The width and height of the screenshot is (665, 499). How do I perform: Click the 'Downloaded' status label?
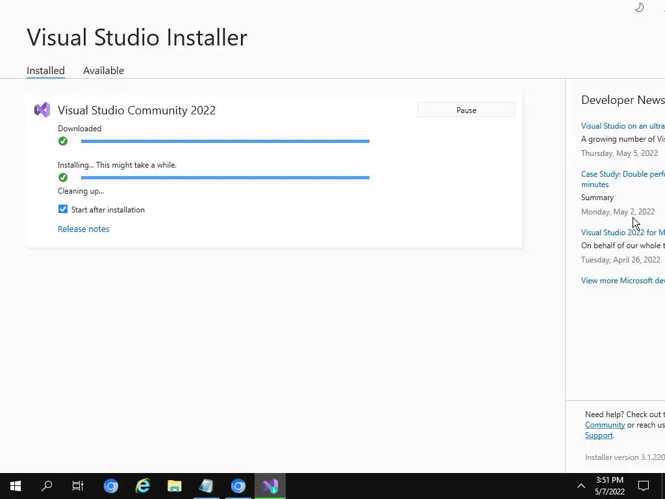80,129
